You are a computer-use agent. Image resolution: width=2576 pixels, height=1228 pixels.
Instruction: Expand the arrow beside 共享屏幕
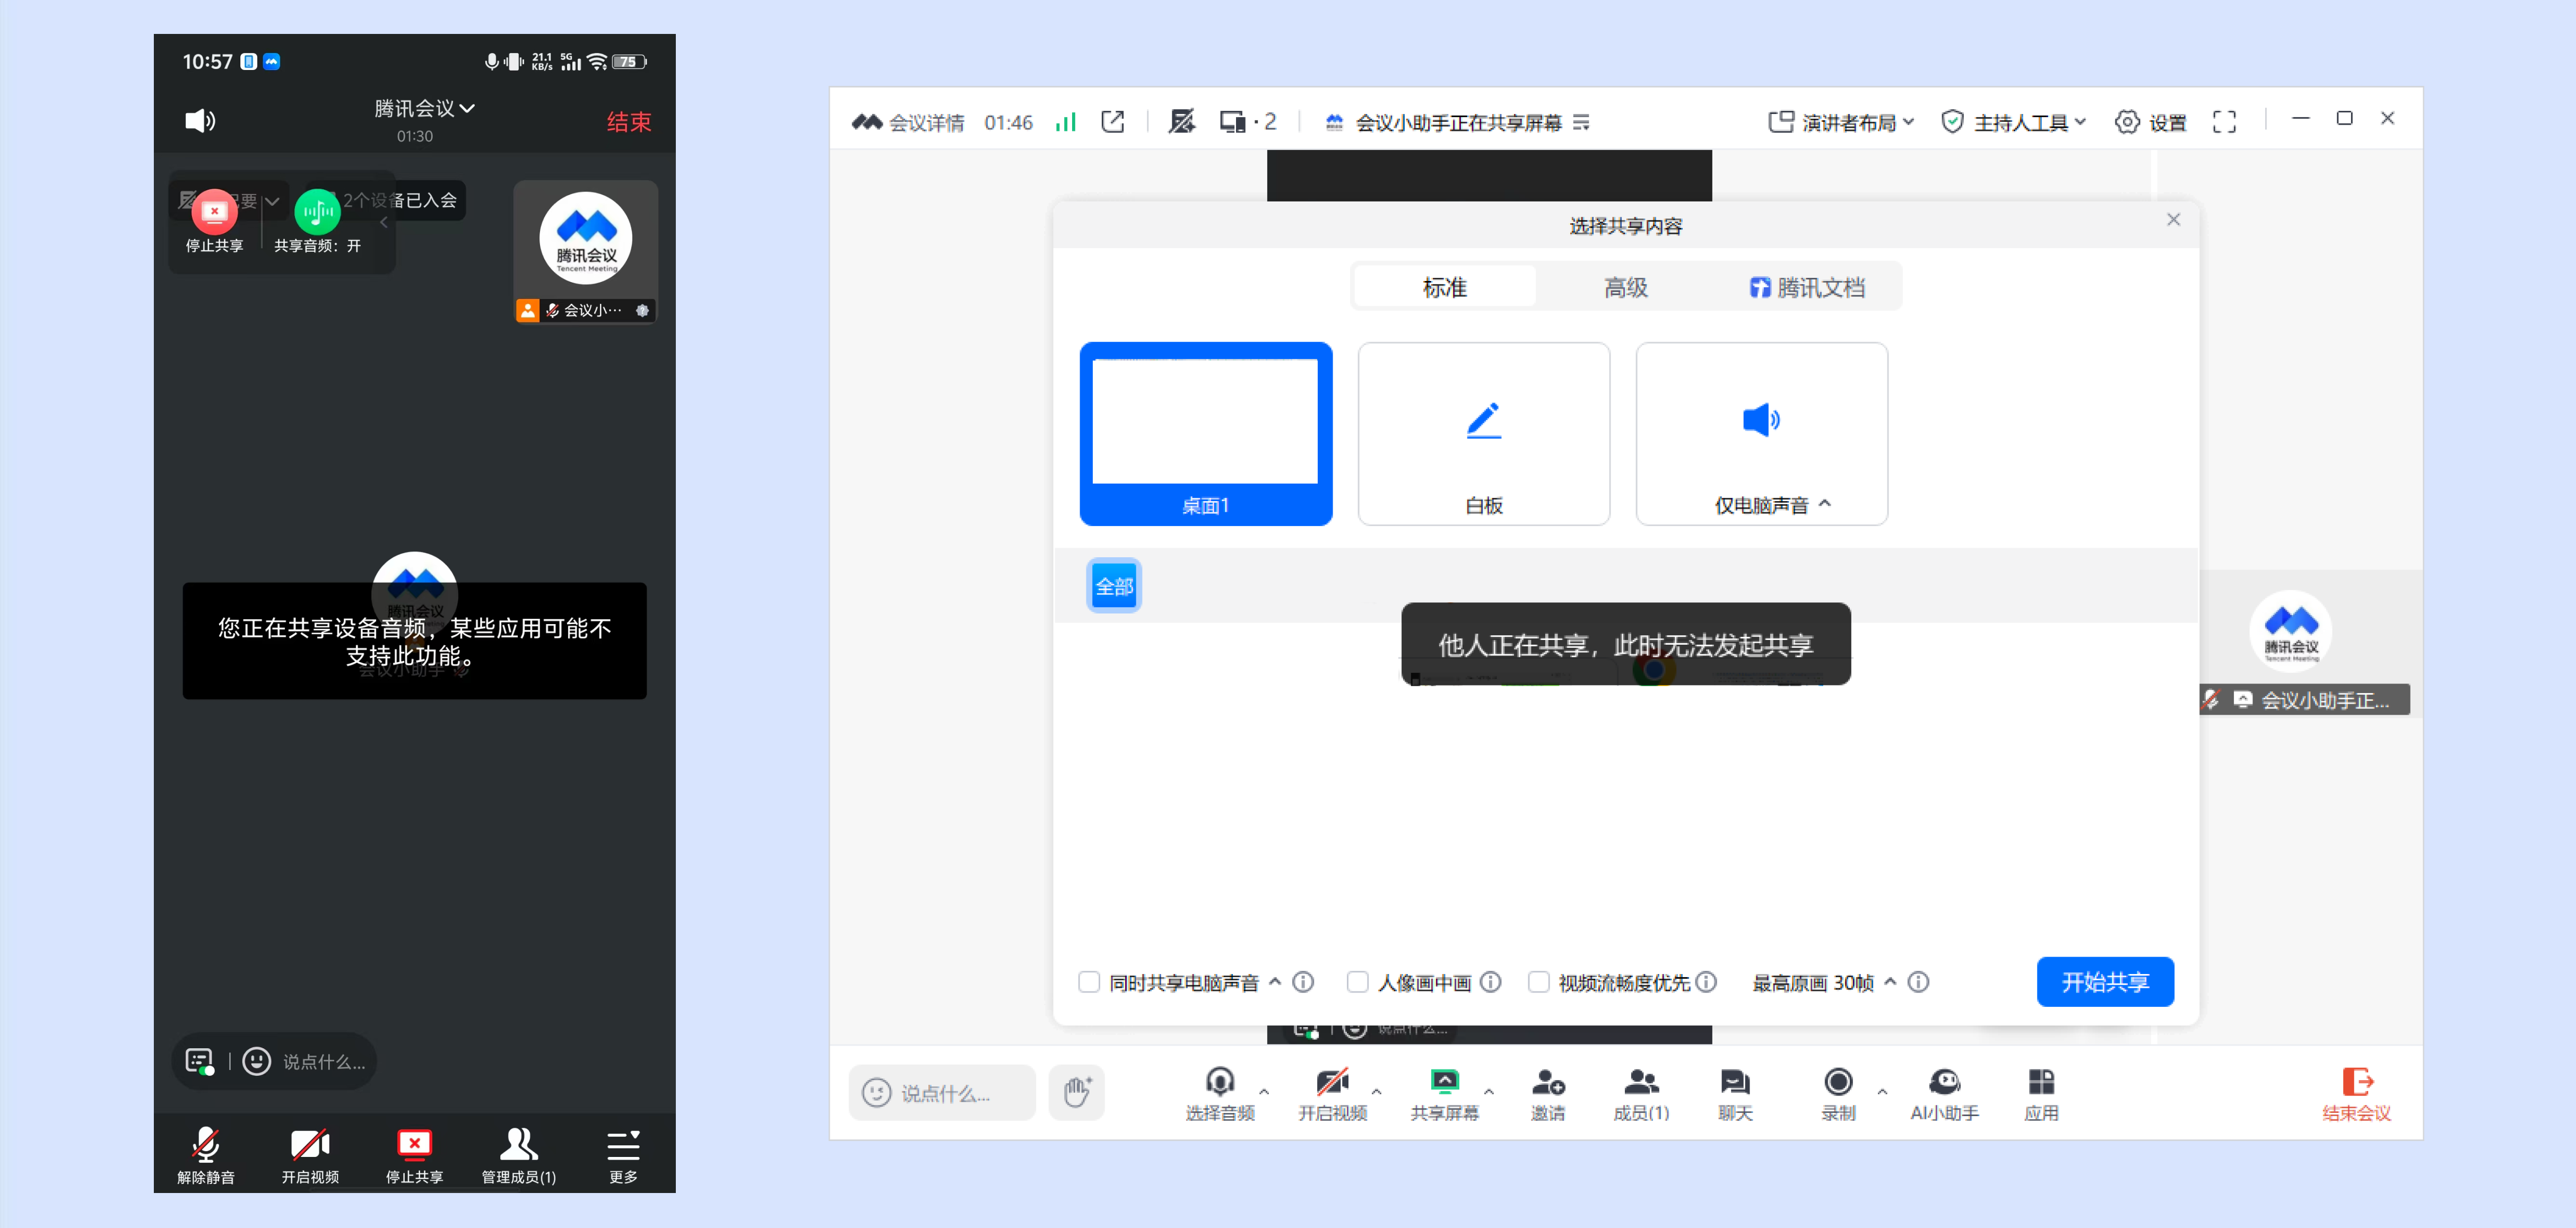tap(1489, 1091)
